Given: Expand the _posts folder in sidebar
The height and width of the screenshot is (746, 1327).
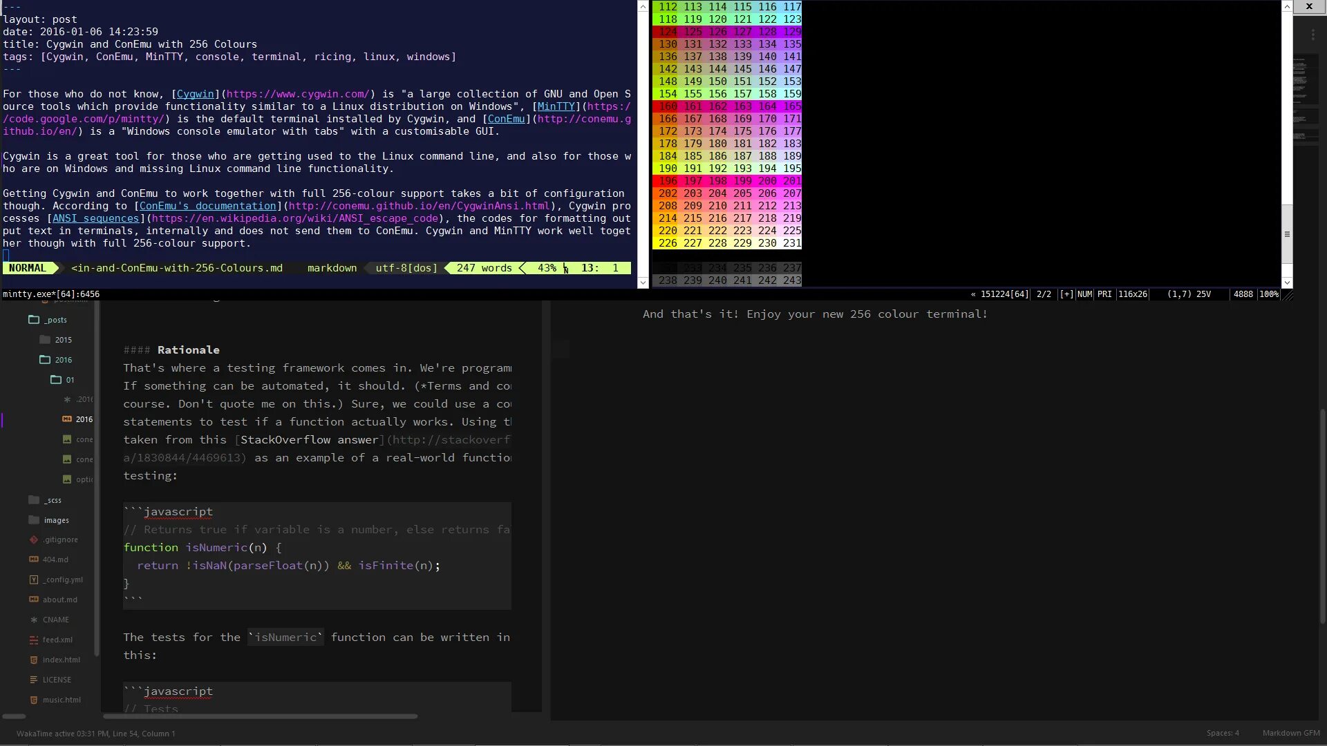Looking at the screenshot, I should [55, 320].
